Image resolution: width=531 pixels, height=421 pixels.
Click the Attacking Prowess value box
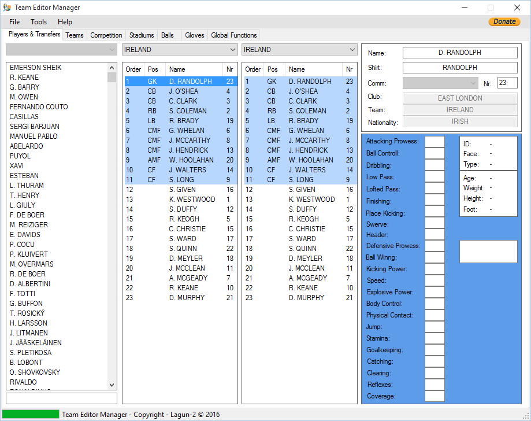click(x=435, y=142)
